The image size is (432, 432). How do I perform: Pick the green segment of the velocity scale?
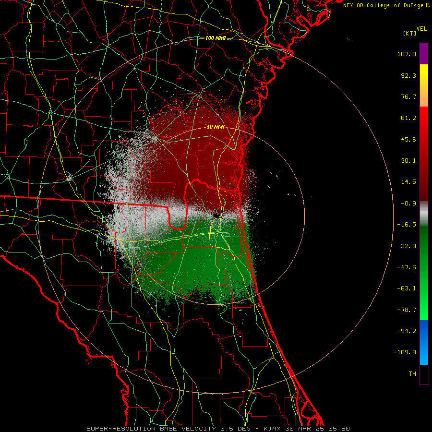coord(424,273)
